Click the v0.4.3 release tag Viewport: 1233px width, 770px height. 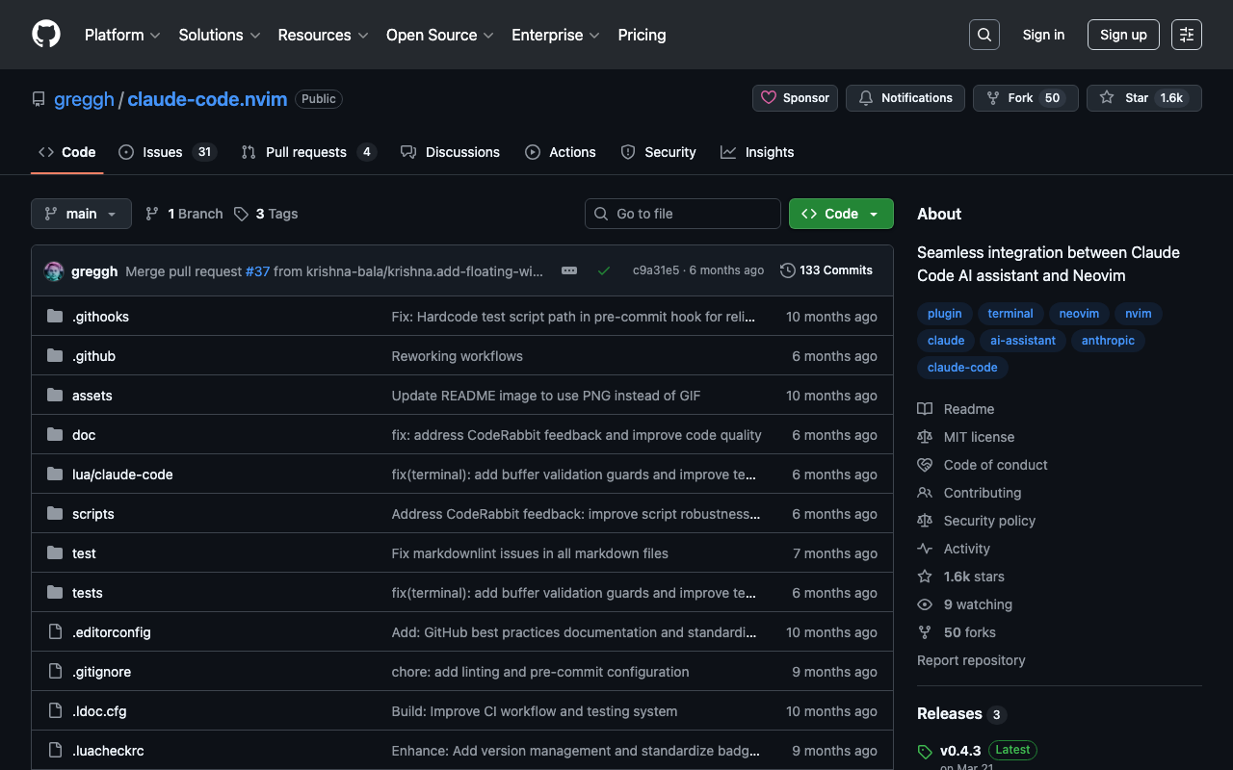959,751
